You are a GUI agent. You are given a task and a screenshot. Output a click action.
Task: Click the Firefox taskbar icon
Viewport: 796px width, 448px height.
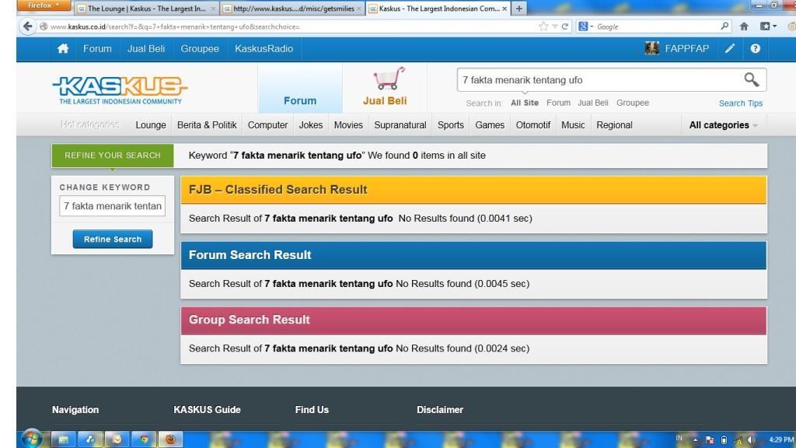(x=170, y=439)
